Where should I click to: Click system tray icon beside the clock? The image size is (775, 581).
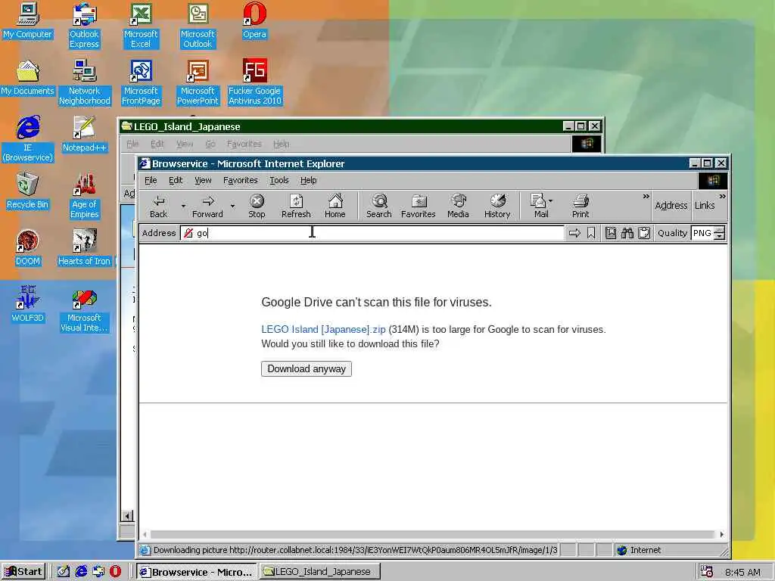tap(706, 572)
